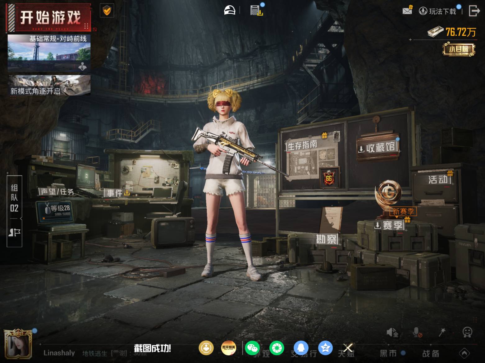
Task: Toggle the speaker audio icon
Action: pos(392,333)
